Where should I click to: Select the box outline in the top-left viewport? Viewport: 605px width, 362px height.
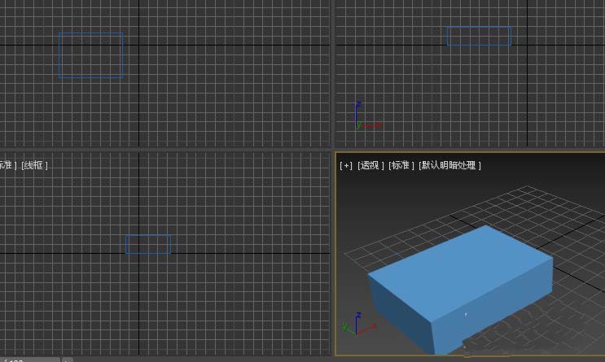[x=91, y=55]
